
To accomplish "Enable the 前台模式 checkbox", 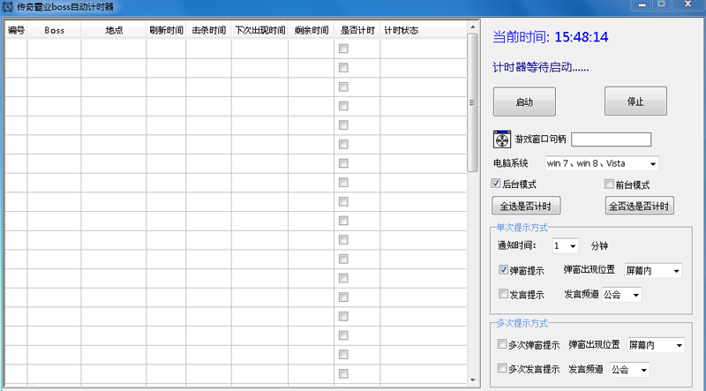I will [x=609, y=184].
